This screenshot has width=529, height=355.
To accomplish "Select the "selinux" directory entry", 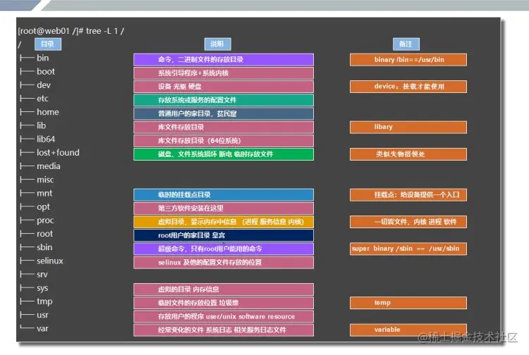I will coord(49,261).
